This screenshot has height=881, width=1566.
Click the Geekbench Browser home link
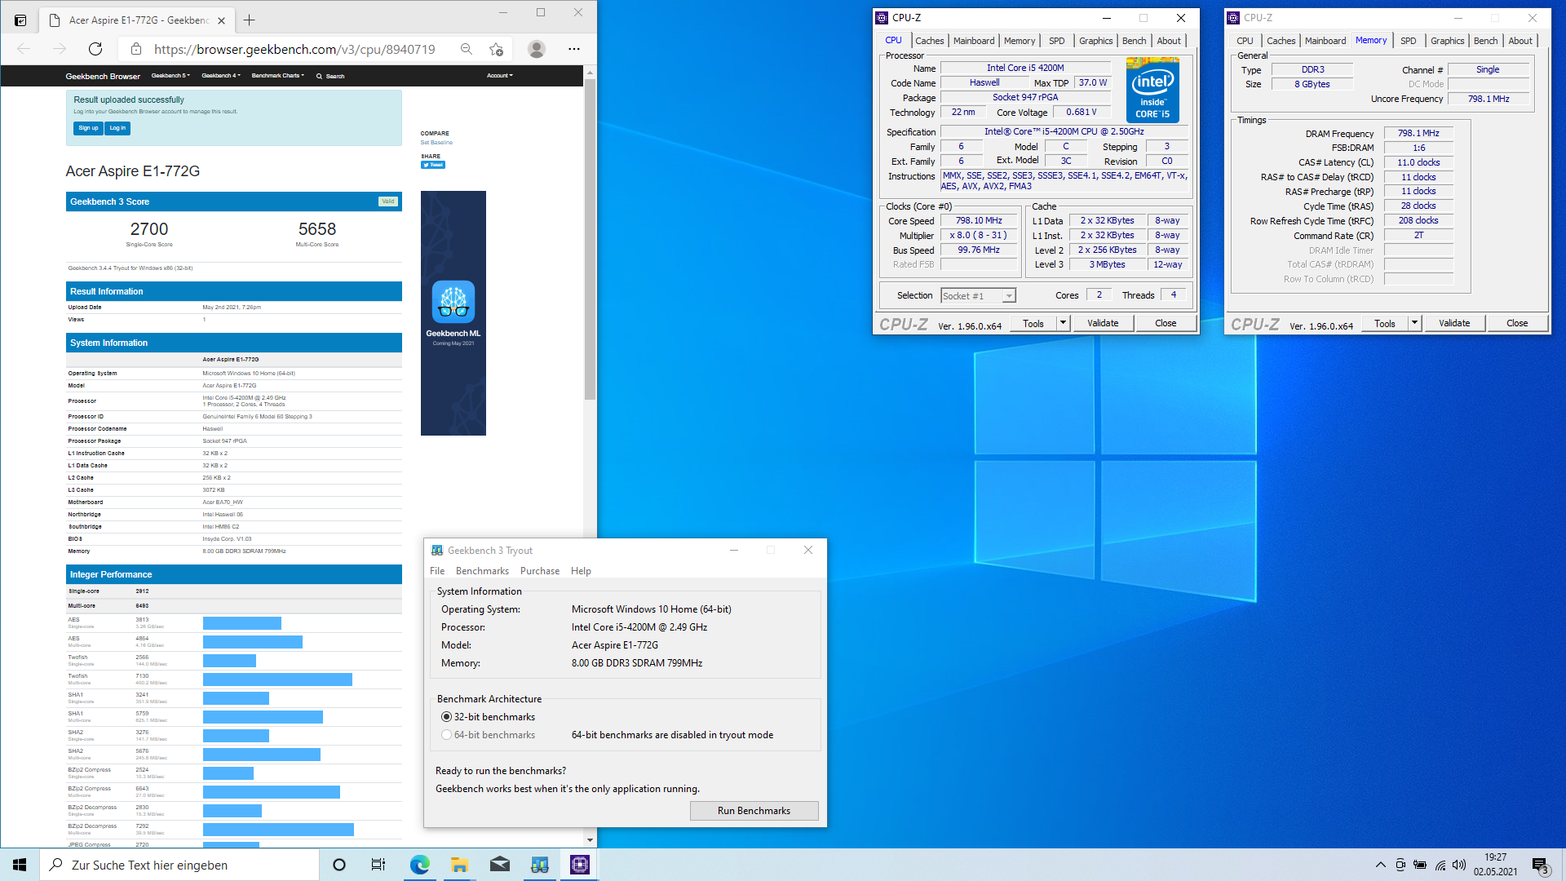click(x=103, y=76)
